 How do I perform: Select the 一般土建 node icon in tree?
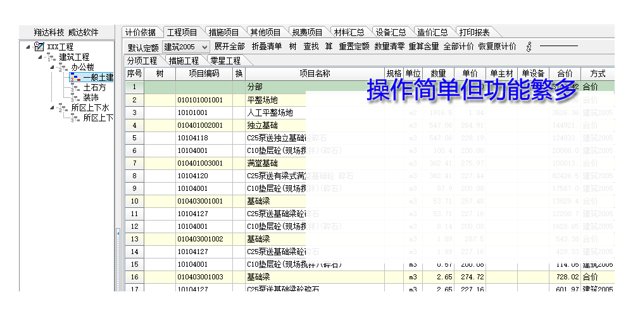click(x=75, y=78)
